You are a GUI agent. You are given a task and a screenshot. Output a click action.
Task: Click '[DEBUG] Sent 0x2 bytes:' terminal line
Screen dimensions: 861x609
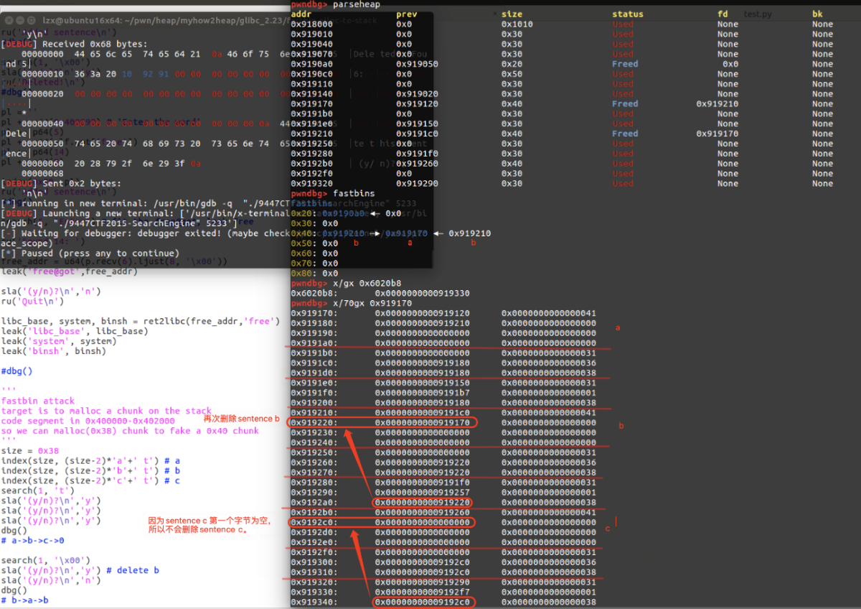pos(60,183)
